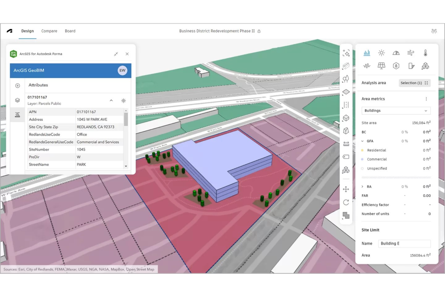Click the EW user avatar
Image resolution: width=445 pixels, height=297 pixels.
(122, 70)
